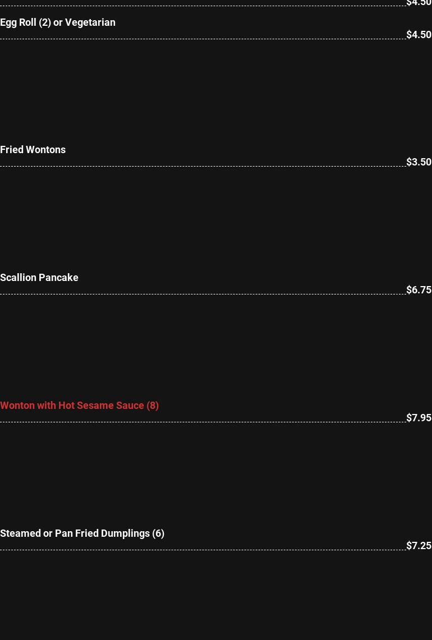Click the red (8) quantity in Wonton title
The height and width of the screenshot is (640, 432).
click(153, 406)
